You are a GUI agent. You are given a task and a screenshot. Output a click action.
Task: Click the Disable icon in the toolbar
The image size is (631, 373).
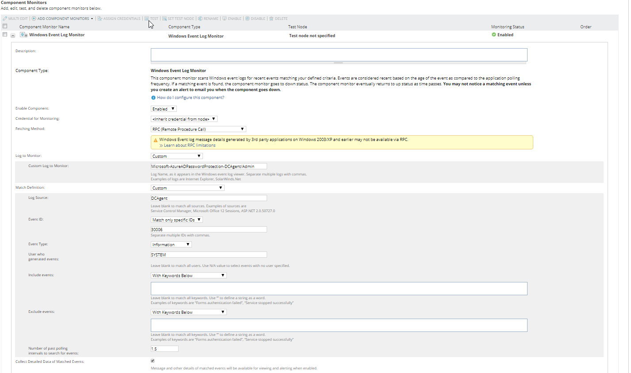[x=248, y=19]
